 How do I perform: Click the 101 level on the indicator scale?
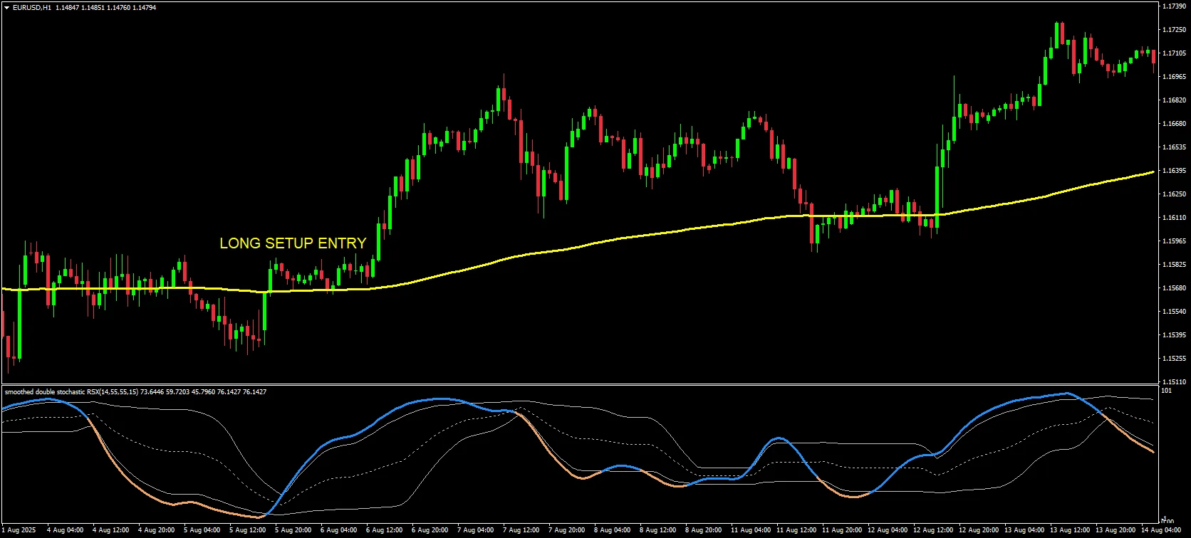pyautogui.click(x=1166, y=391)
